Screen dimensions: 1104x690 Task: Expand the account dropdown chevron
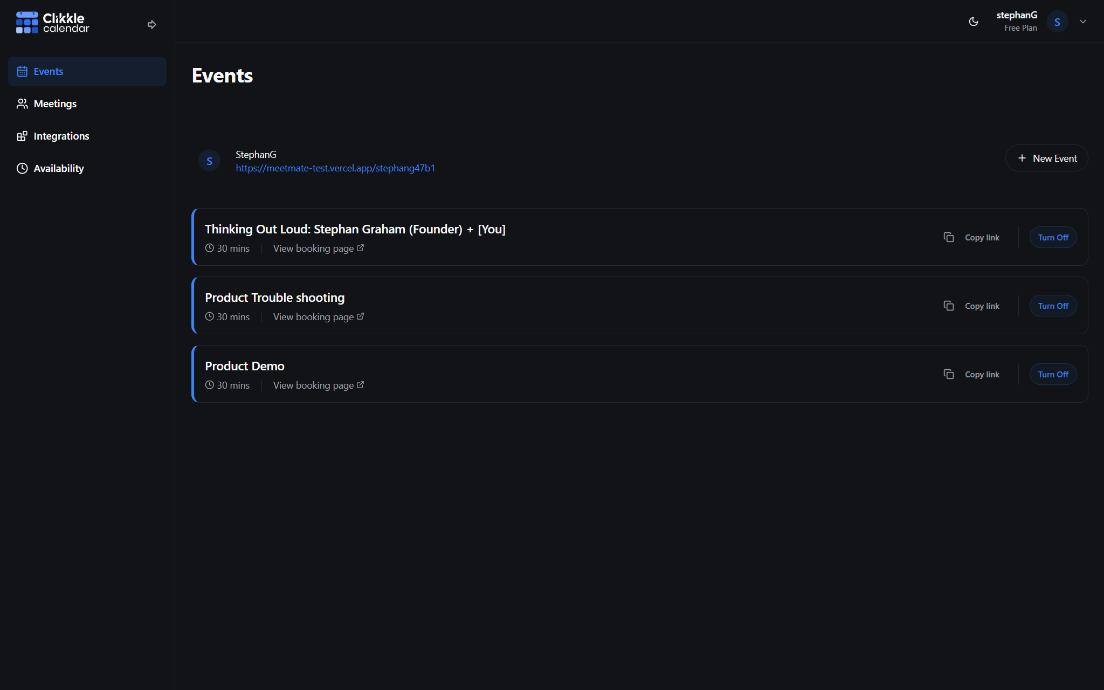coord(1083,22)
